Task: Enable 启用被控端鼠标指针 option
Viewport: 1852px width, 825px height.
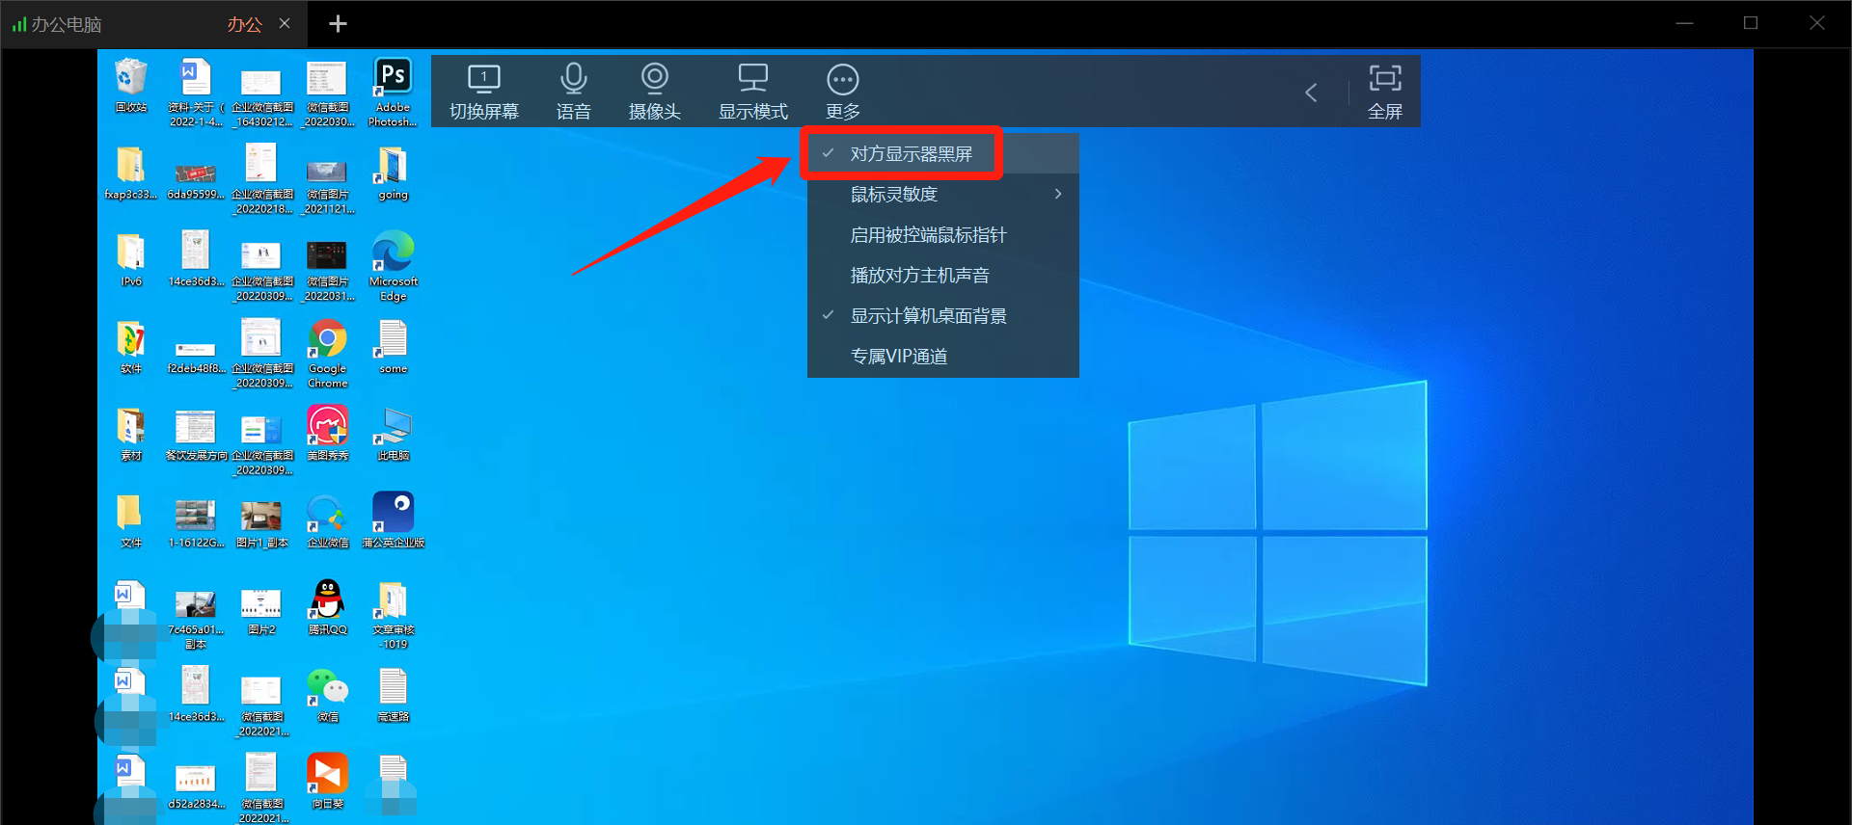Action: click(x=928, y=235)
